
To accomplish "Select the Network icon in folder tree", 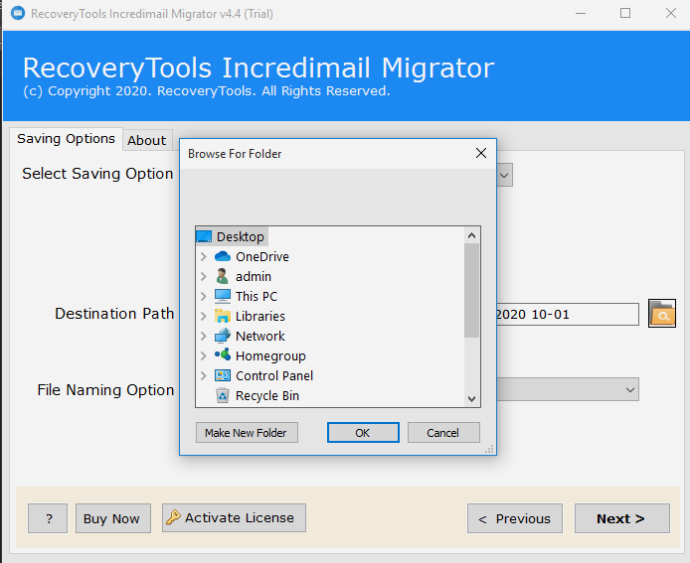I will [223, 336].
